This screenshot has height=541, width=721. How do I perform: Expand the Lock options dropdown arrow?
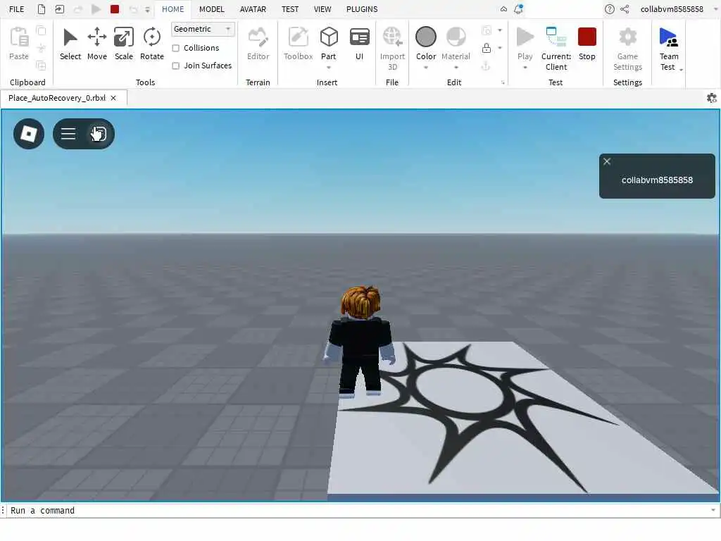coord(500,48)
